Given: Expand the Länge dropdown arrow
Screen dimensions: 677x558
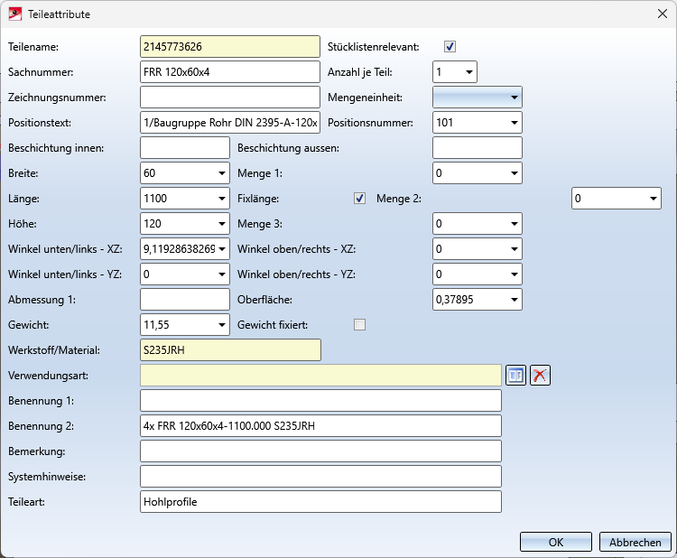Looking at the screenshot, I should click(x=221, y=199).
